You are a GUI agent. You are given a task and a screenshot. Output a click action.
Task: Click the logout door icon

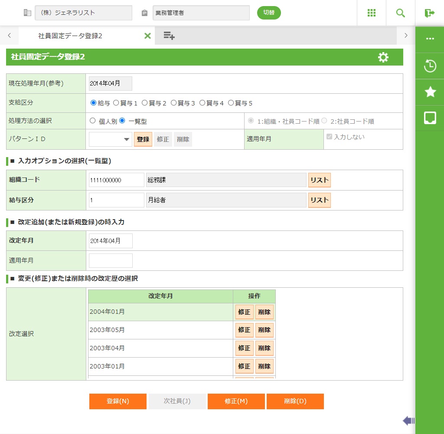[429, 13]
